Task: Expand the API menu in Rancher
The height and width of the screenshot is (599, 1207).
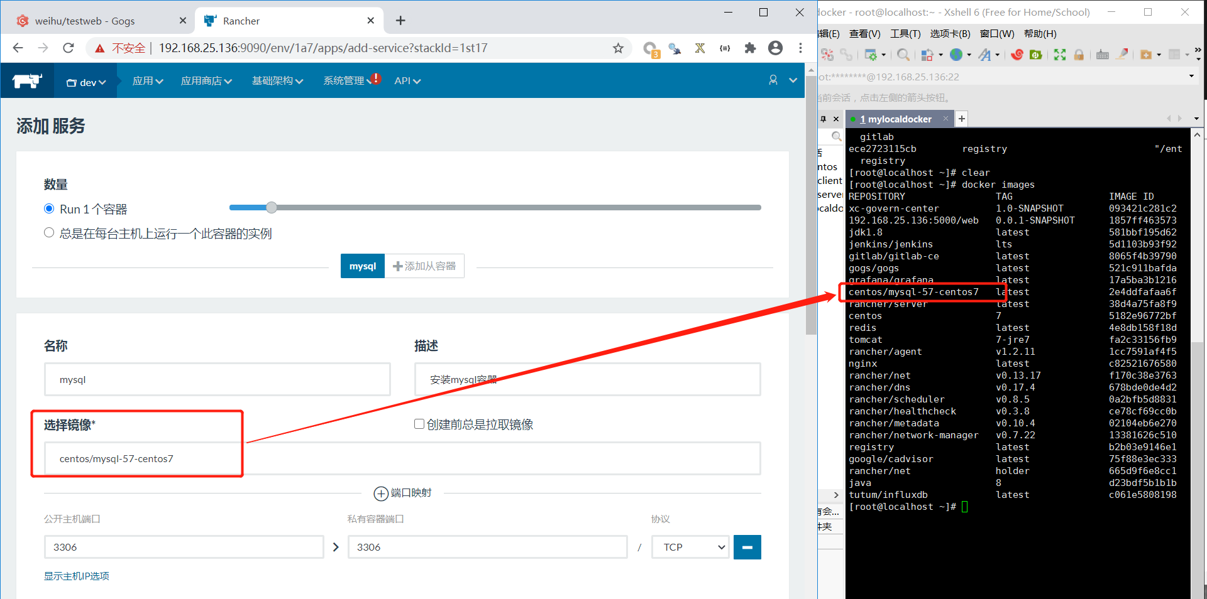Action: point(407,81)
